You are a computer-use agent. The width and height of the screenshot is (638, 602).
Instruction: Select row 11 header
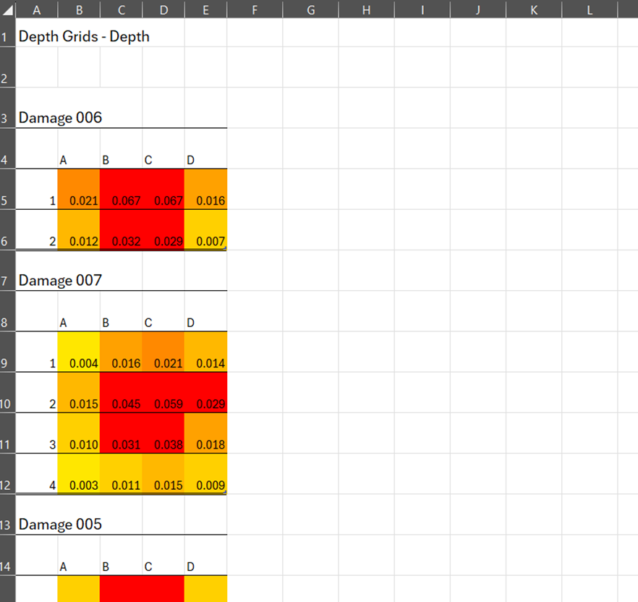(7, 433)
